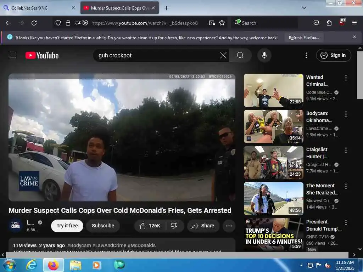Open Craigslist Hunter thumbnail with 24:23 length

tap(273, 163)
